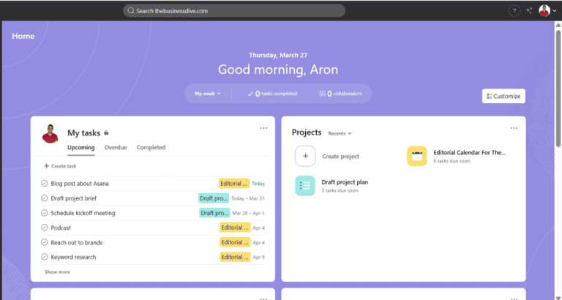Mark Keyword research task complete
This screenshot has height=300, width=562.
(x=45, y=257)
